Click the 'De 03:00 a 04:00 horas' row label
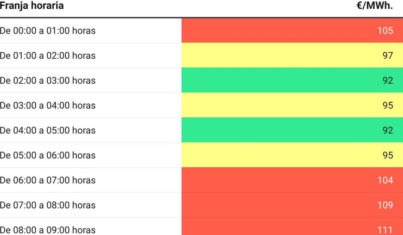 point(48,105)
